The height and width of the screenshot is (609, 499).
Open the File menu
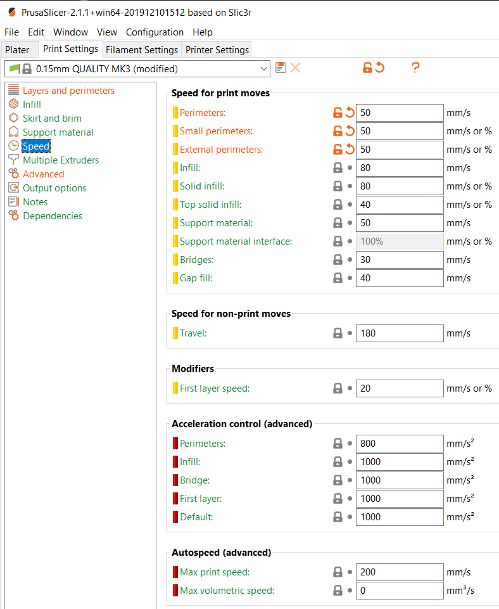point(11,32)
